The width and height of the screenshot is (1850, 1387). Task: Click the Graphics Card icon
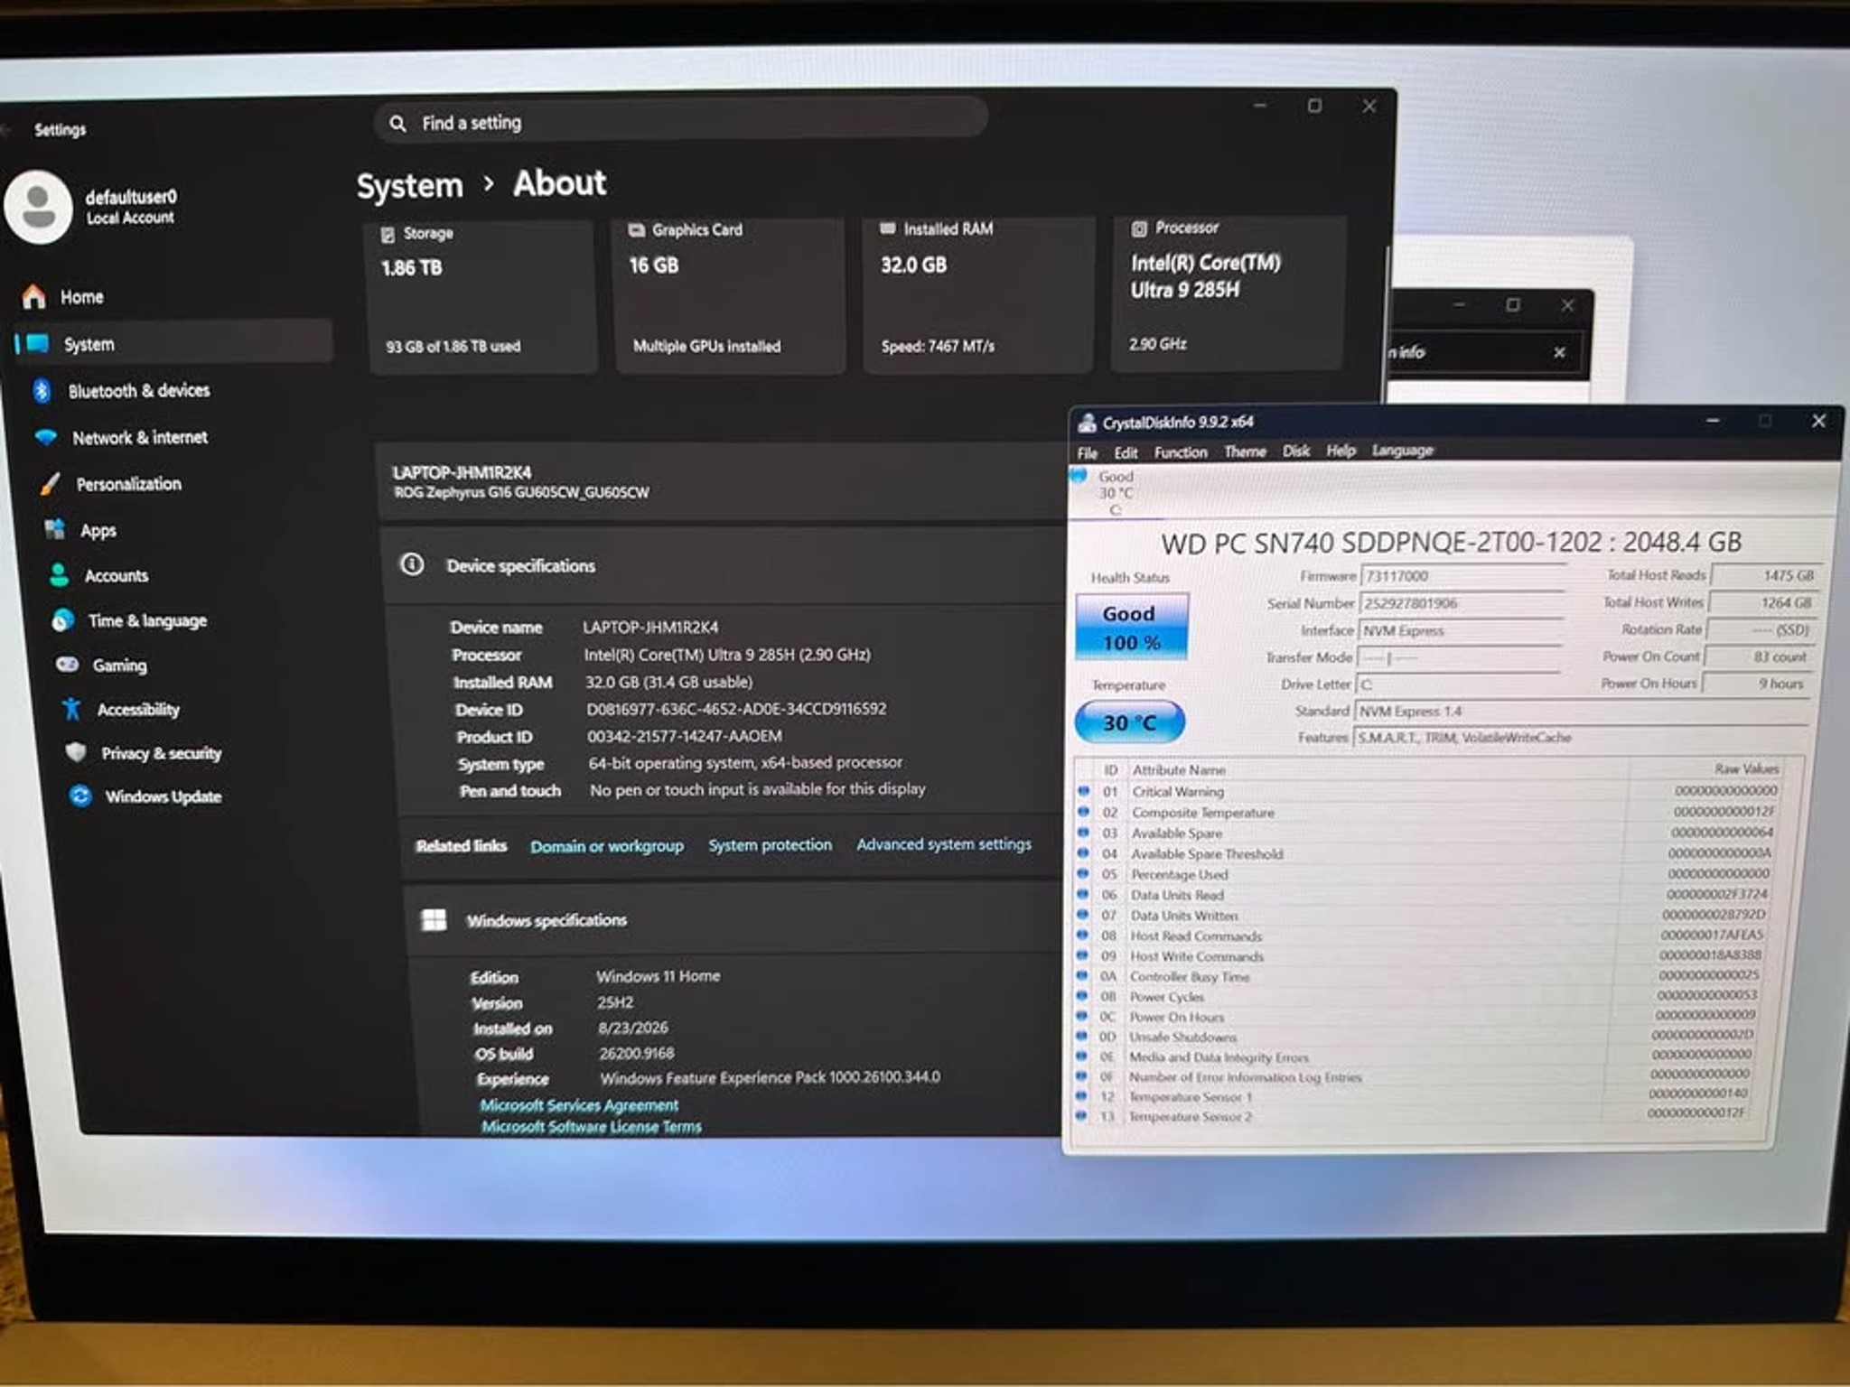click(x=636, y=230)
